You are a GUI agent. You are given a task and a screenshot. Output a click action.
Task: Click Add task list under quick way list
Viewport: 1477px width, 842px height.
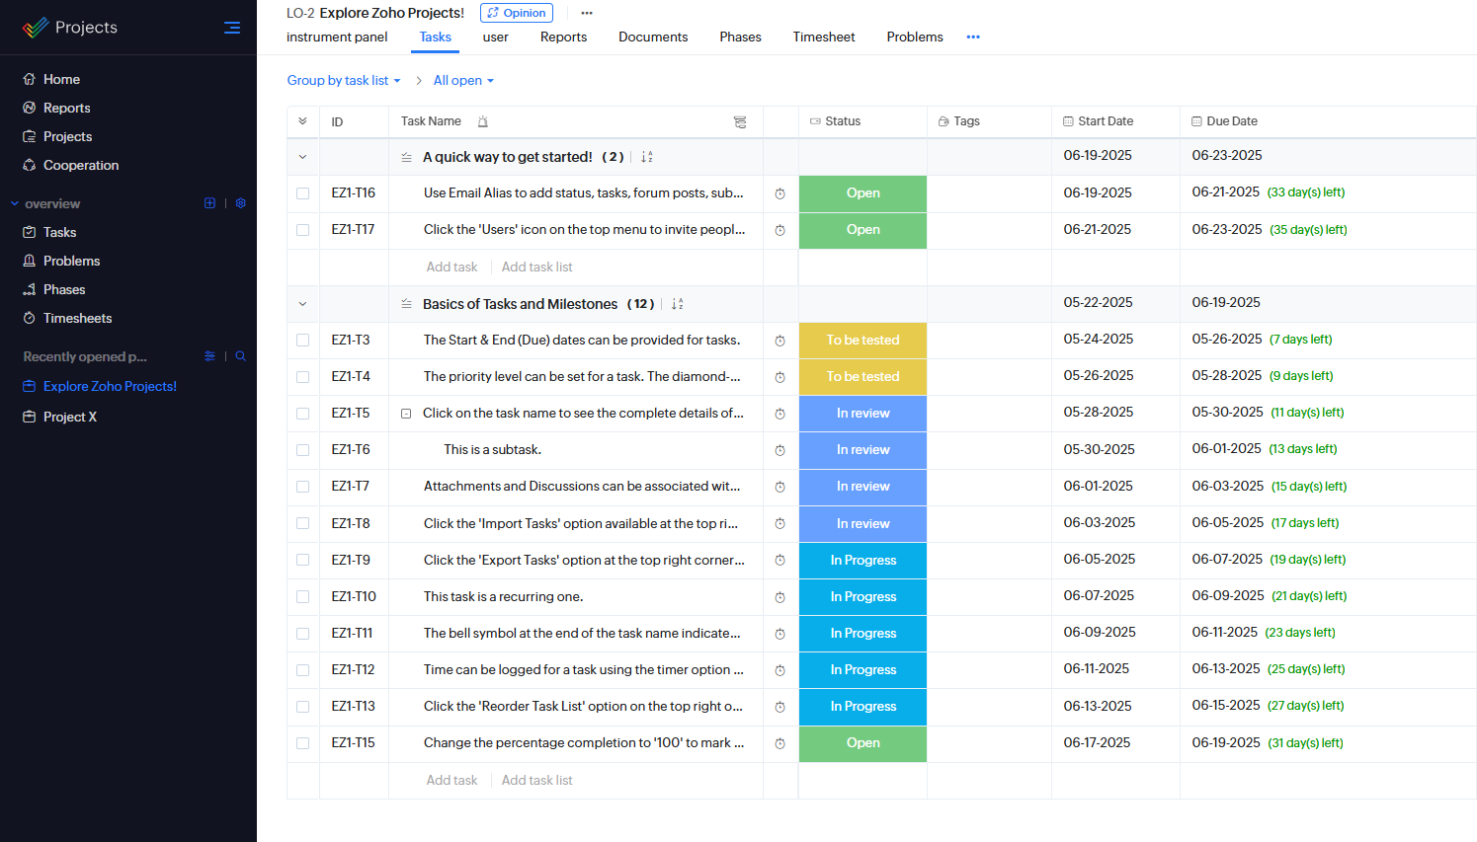pos(536,268)
